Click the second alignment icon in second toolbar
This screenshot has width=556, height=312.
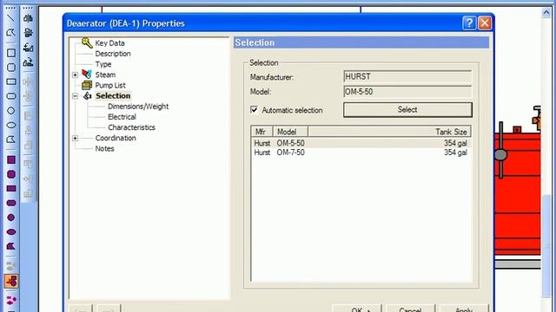tap(28, 33)
